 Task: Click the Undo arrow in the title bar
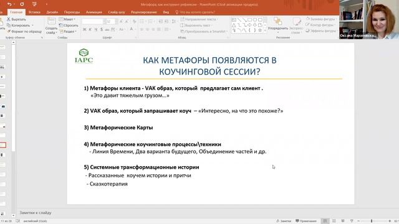pyautogui.click(x=9, y=4)
